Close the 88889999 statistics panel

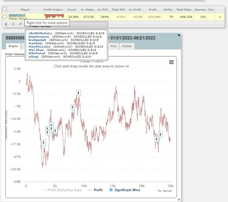pyautogui.click(x=179, y=35)
